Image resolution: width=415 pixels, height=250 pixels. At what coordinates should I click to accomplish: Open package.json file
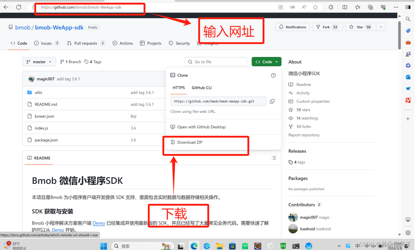pos(46,140)
